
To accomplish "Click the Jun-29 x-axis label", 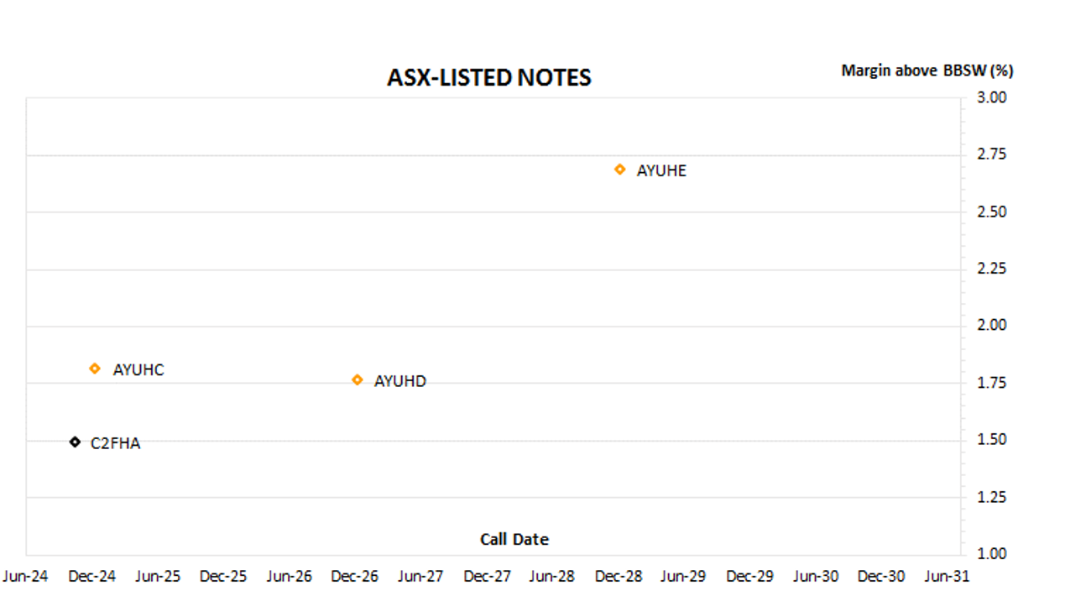I will [x=684, y=577].
